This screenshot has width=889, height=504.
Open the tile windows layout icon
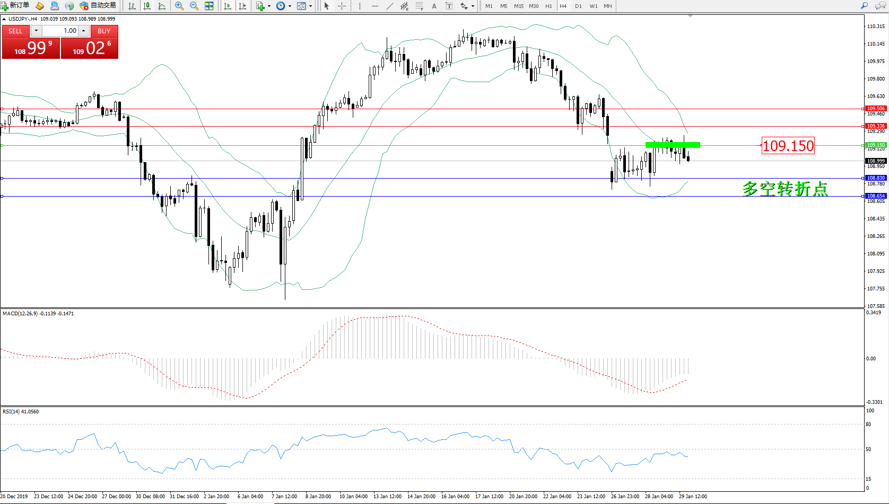(x=209, y=6)
